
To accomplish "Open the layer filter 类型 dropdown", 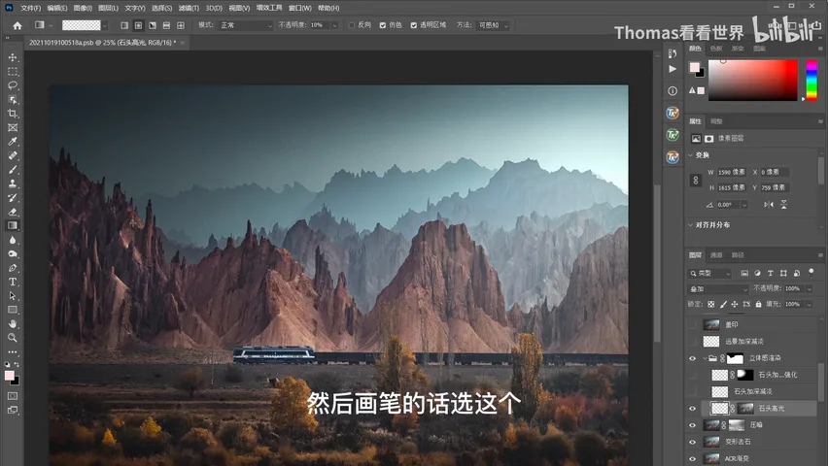I will click(709, 274).
